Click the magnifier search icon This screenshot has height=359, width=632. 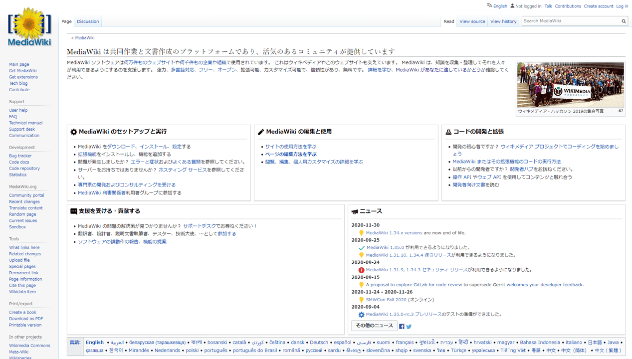point(623,21)
